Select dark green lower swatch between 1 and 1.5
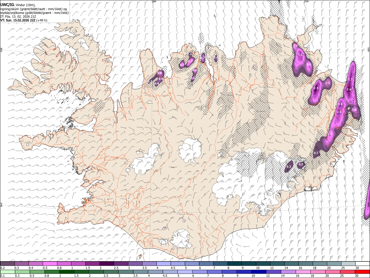This screenshot has width=370, height=278. pyautogui.click(x=67, y=272)
